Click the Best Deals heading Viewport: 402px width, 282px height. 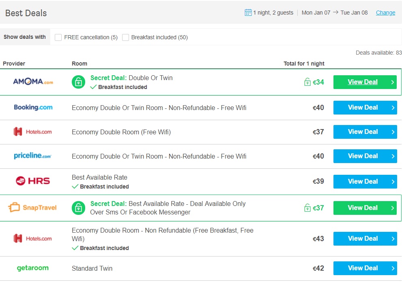[x=26, y=13]
